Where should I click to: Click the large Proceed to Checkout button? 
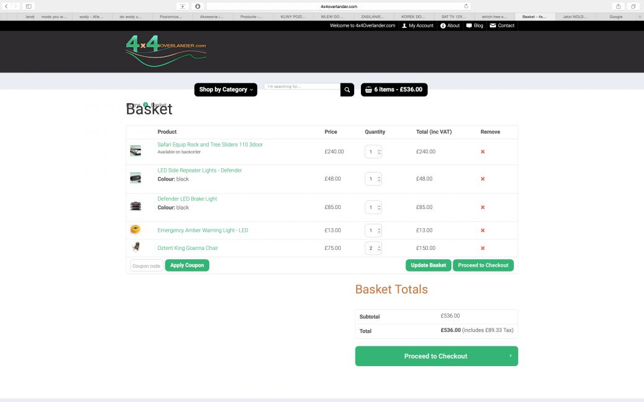pyautogui.click(x=437, y=356)
